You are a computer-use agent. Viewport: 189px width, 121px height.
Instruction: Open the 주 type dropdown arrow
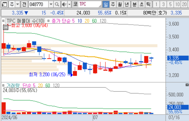[x=18, y=4]
